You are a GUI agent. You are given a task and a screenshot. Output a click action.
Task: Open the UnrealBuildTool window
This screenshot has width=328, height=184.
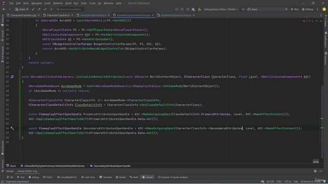click(x=67, y=177)
